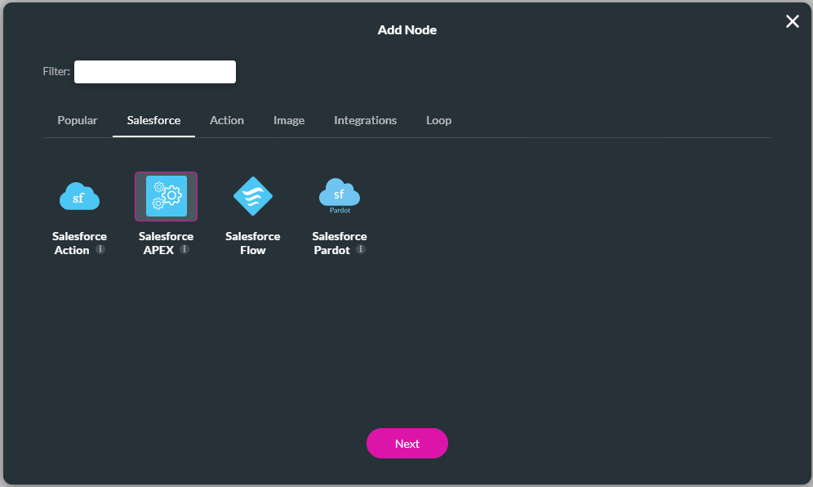Click the sf cloud logo on Salesforce Action

(79, 196)
